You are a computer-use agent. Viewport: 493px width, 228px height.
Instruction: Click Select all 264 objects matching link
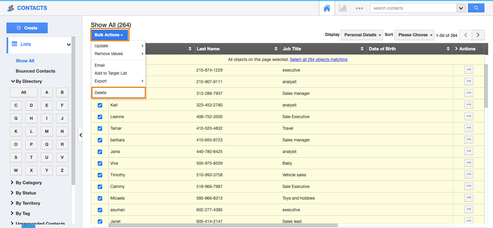[x=318, y=60]
